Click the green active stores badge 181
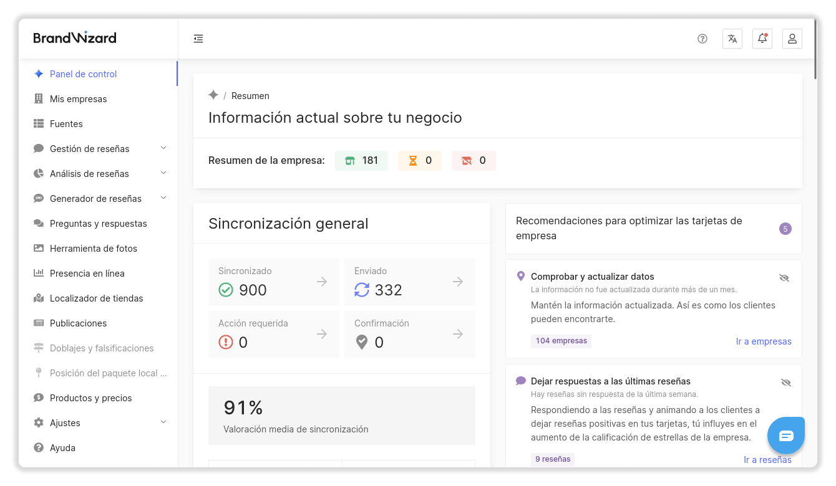 (361, 161)
